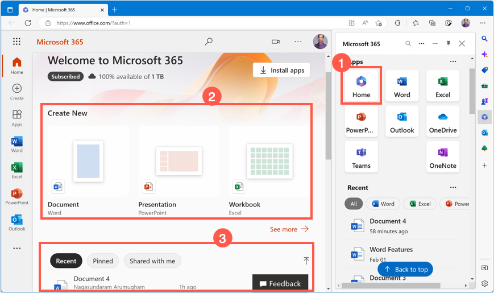
Task: Launch Excel from the left rail
Action: 16,171
